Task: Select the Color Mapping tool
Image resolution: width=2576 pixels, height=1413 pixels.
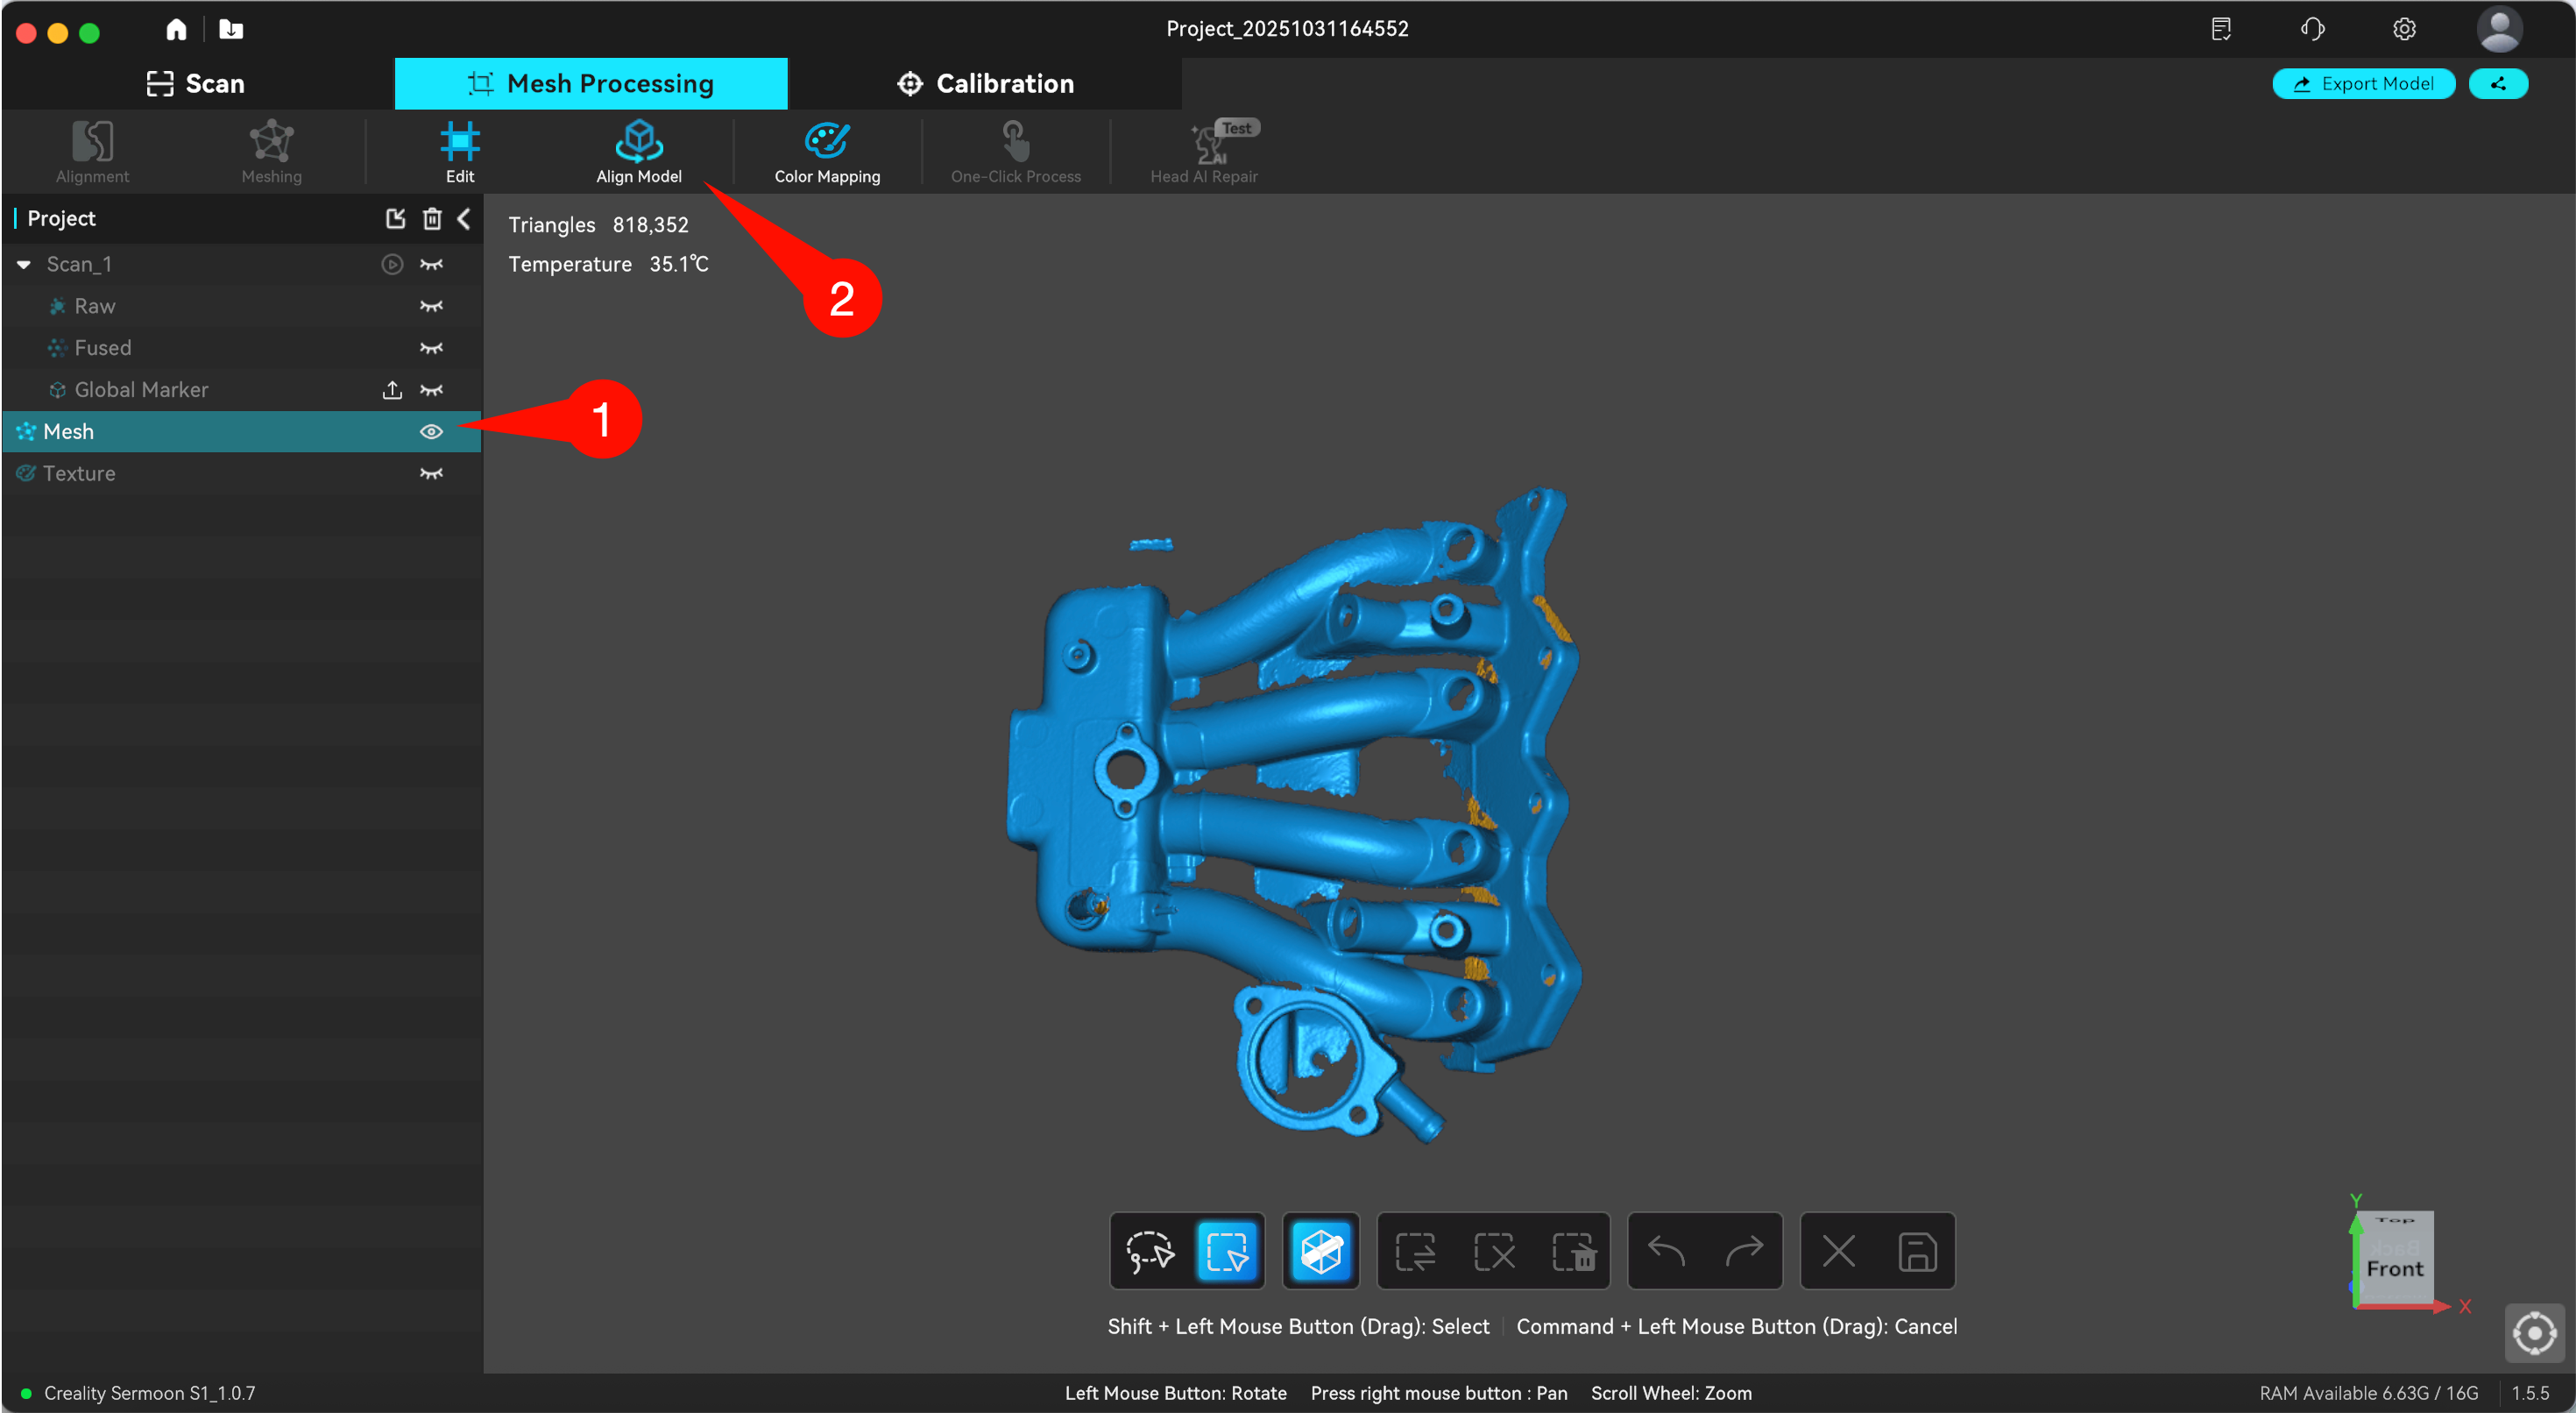Action: [x=826, y=150]
